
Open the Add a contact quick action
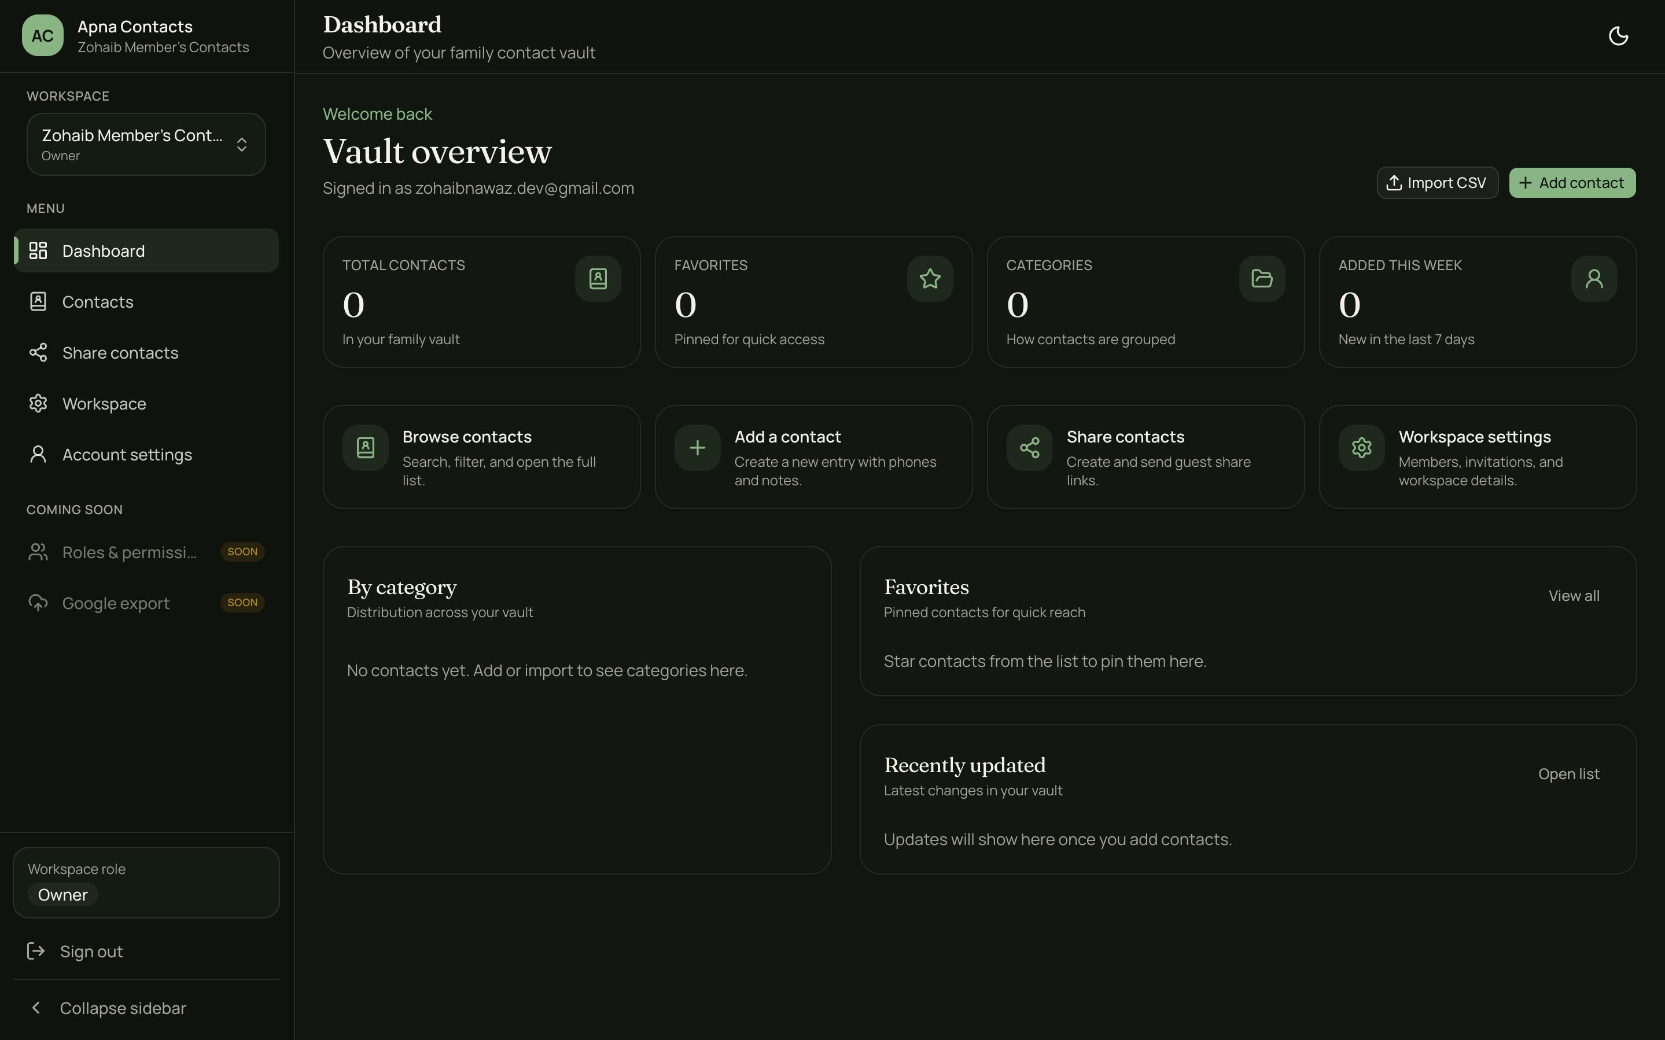[813, 457]
